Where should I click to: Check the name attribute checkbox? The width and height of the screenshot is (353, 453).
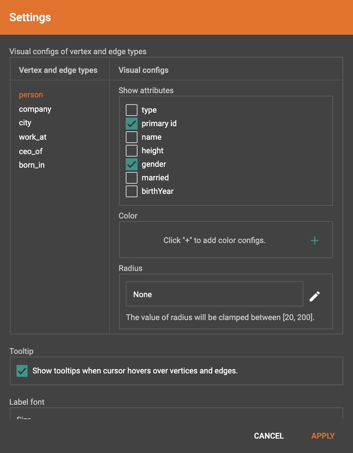132,137
